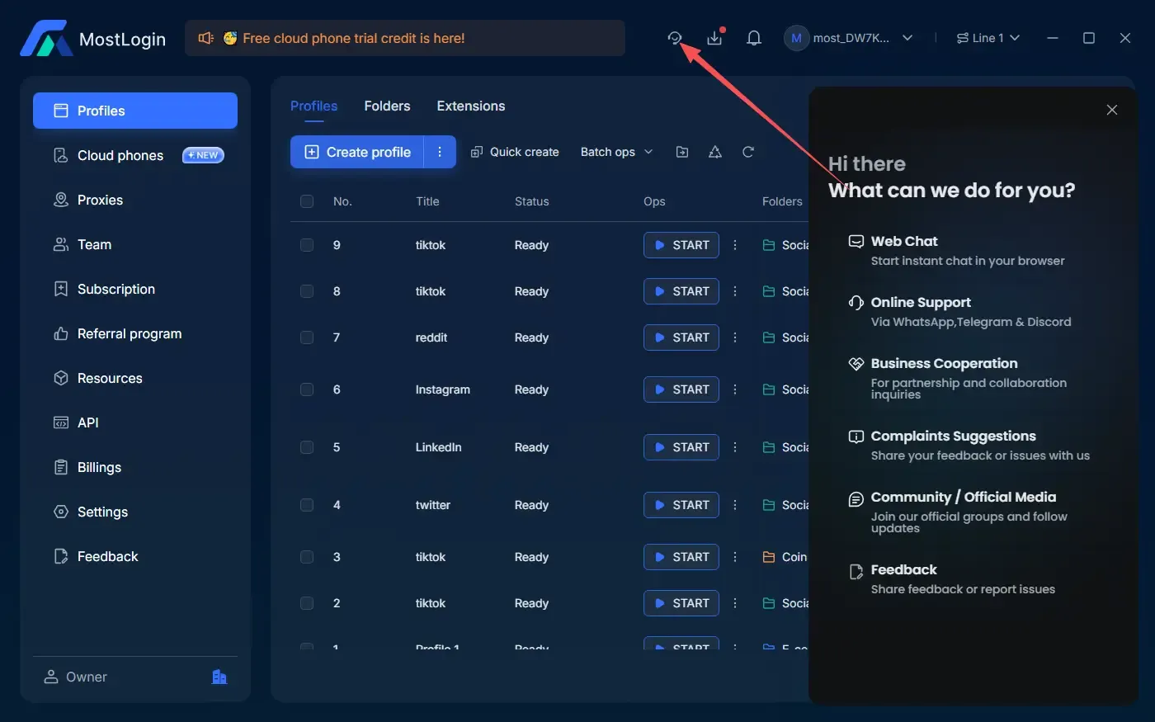Open the downloads icon in top bar

tap(714, 38)
